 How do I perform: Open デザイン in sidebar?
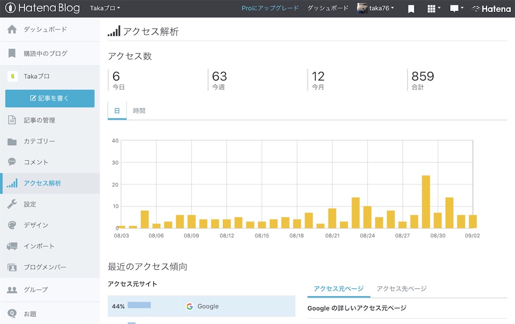[x=36, y=225]
